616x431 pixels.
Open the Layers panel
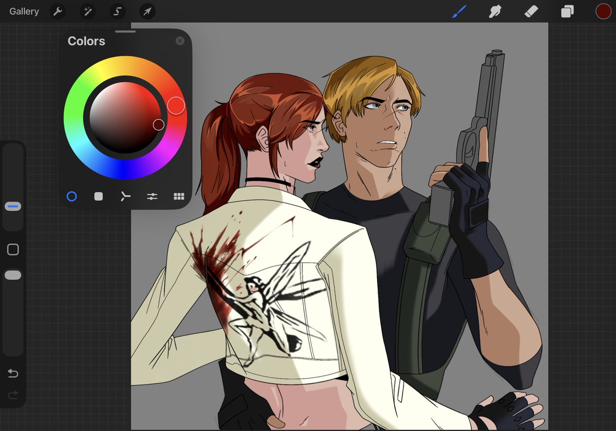click(567, 11)
